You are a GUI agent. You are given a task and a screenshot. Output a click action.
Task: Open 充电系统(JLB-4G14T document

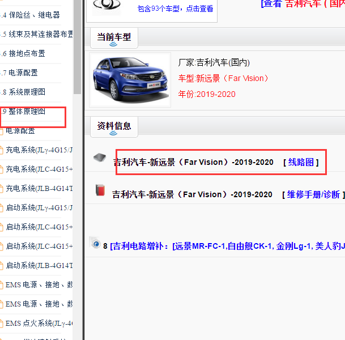click(39, 189)
